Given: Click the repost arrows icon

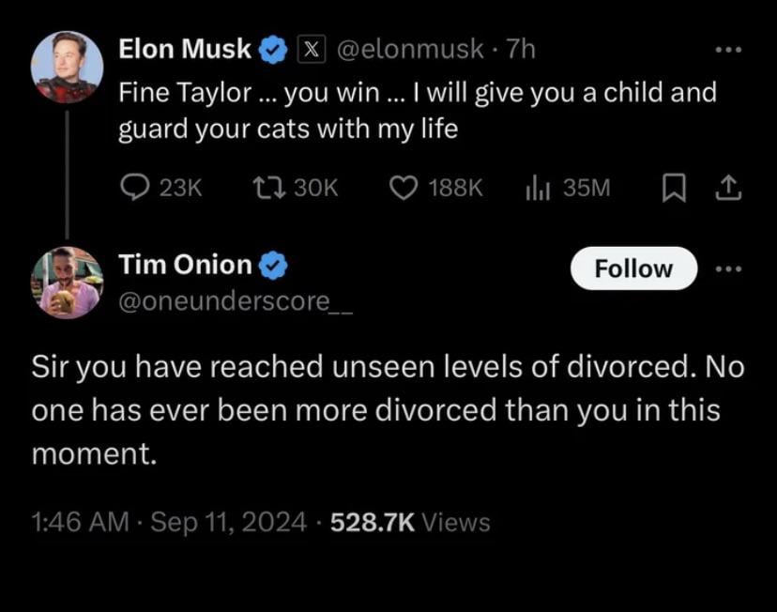Looking at the screenshot, I should (x=267, y=188).
